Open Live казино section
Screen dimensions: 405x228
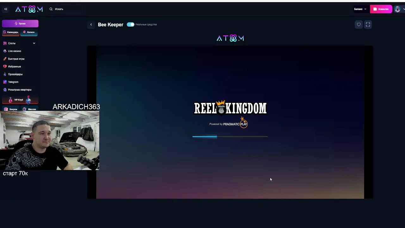15,51
